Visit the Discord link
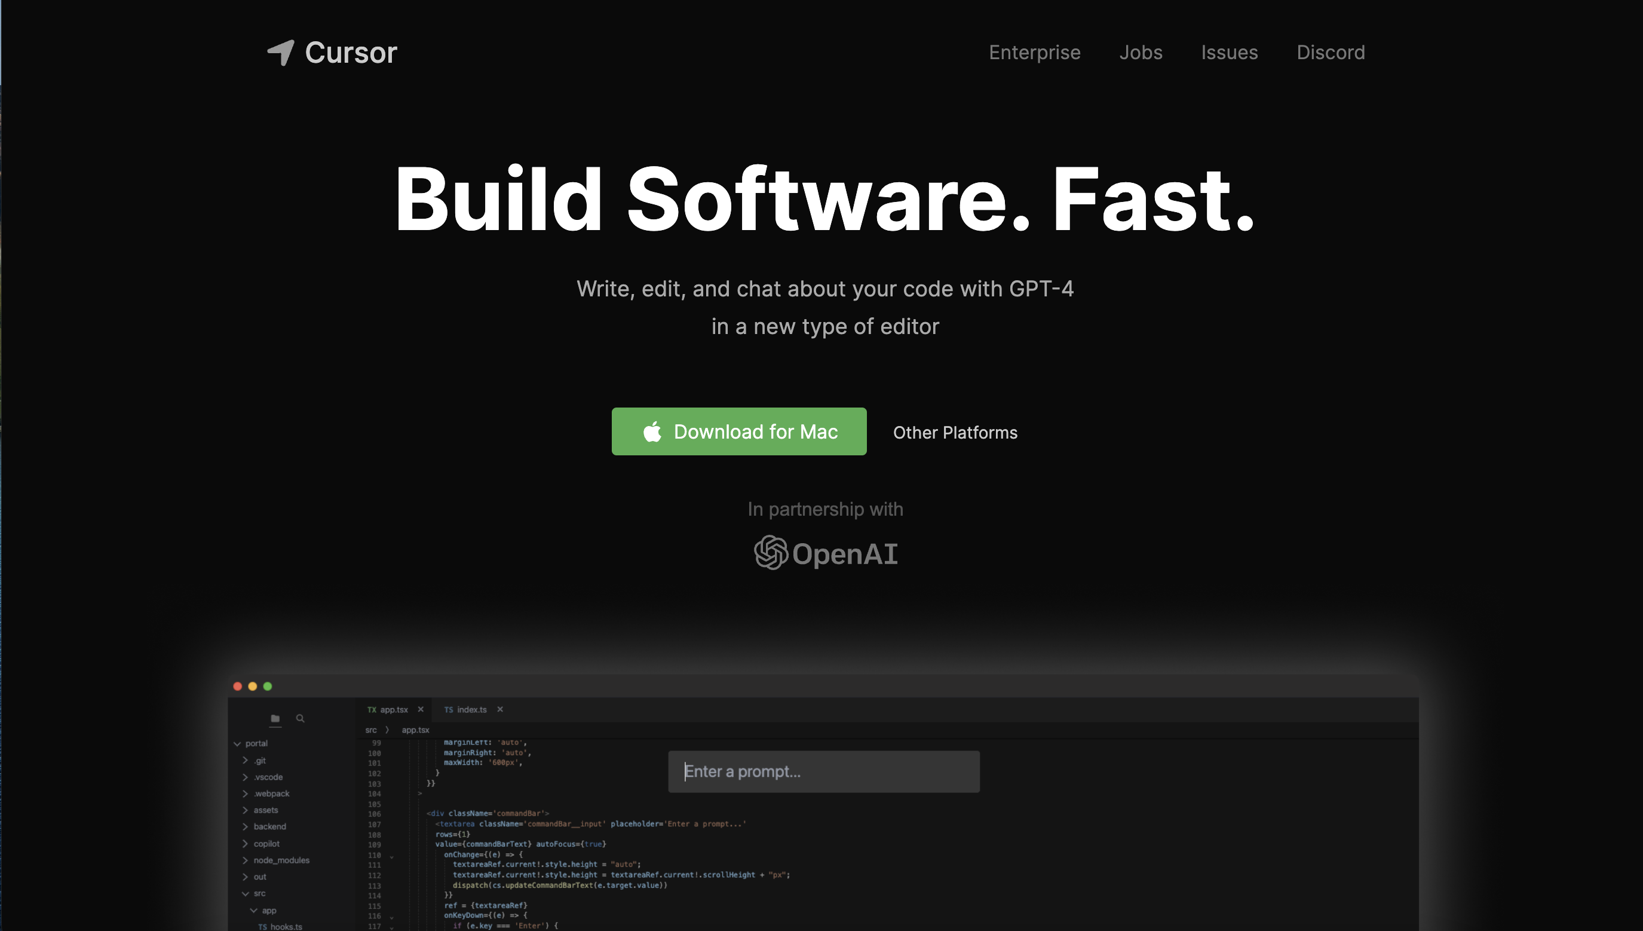Viewport: 1643px width, 931px height. pyautogui.click(x=1331, y=53)
